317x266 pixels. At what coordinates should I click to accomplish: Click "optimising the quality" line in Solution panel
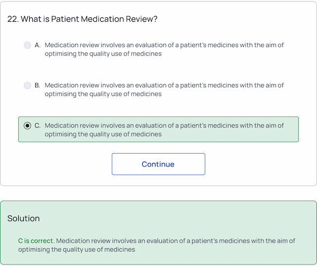click(77, 250)
